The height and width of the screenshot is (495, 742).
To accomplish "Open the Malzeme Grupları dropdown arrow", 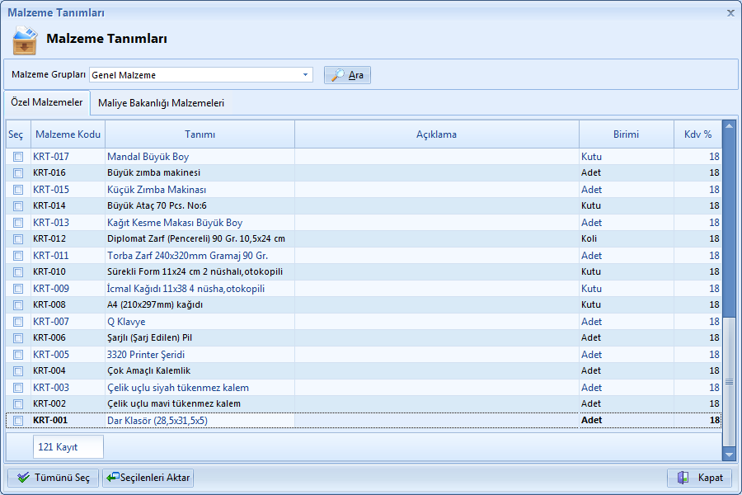I will (306, 75).
